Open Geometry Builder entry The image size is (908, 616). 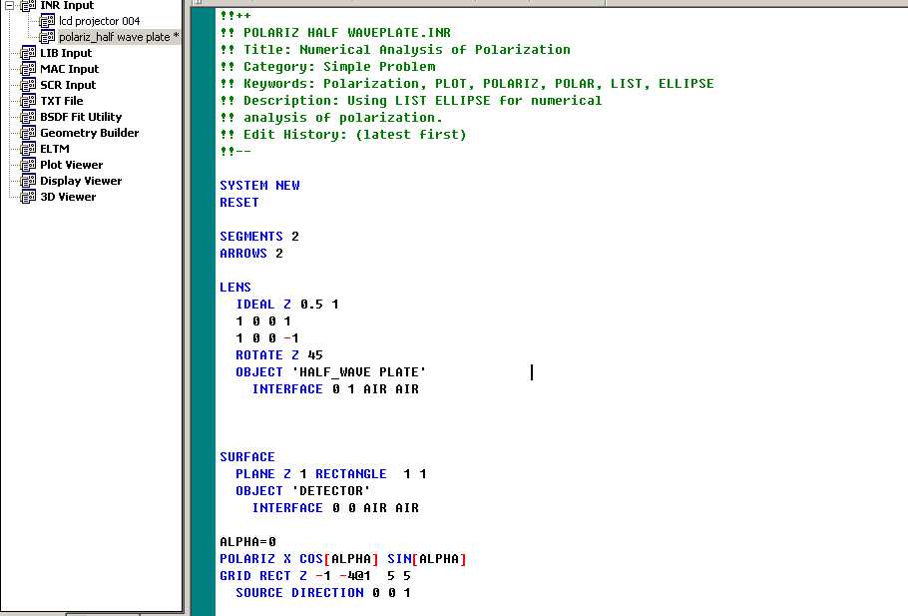point(89,133)
